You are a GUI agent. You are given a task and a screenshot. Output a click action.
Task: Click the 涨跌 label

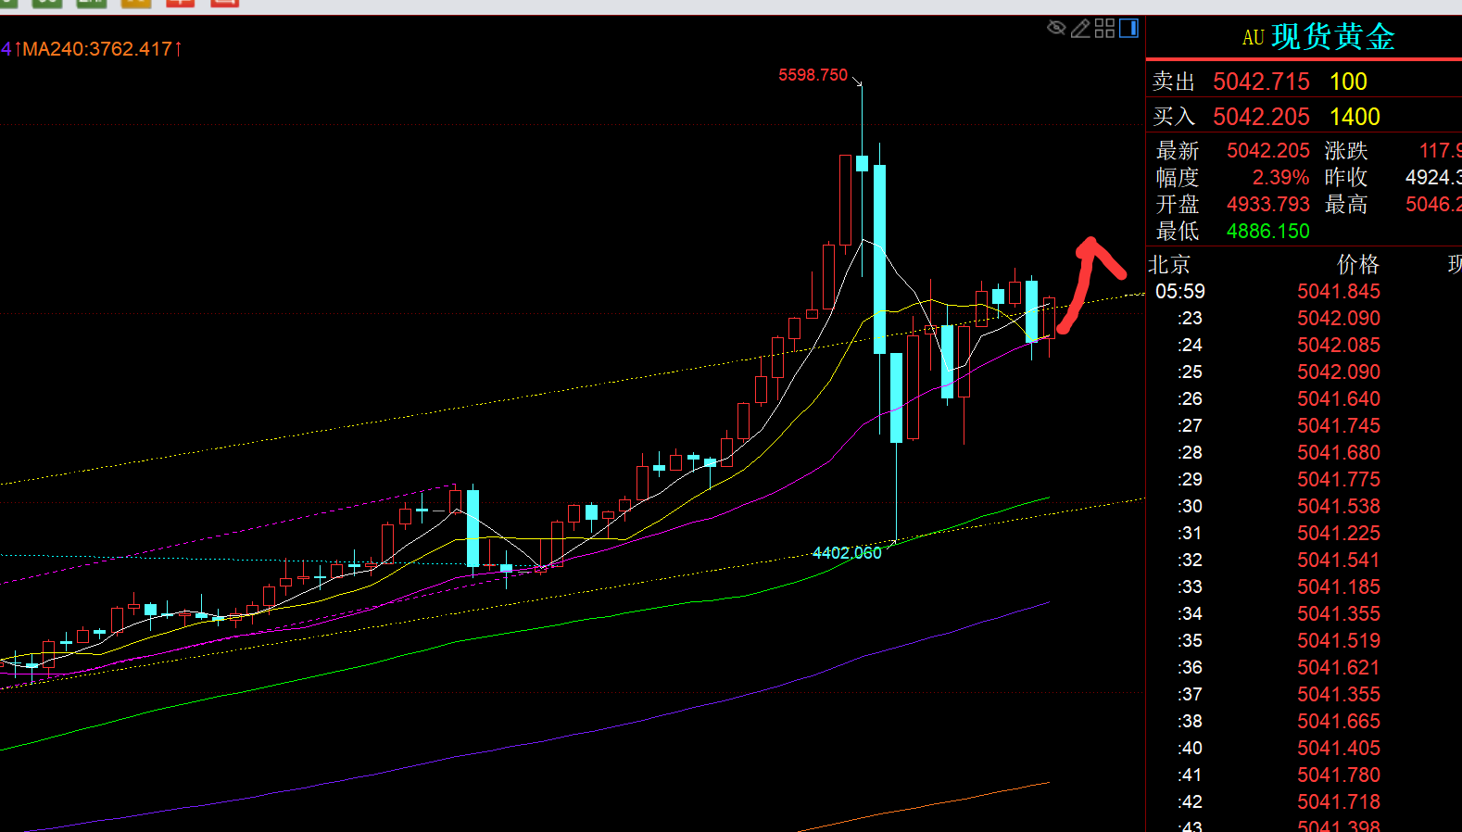pyautogui.click(x=1346, y=150)
